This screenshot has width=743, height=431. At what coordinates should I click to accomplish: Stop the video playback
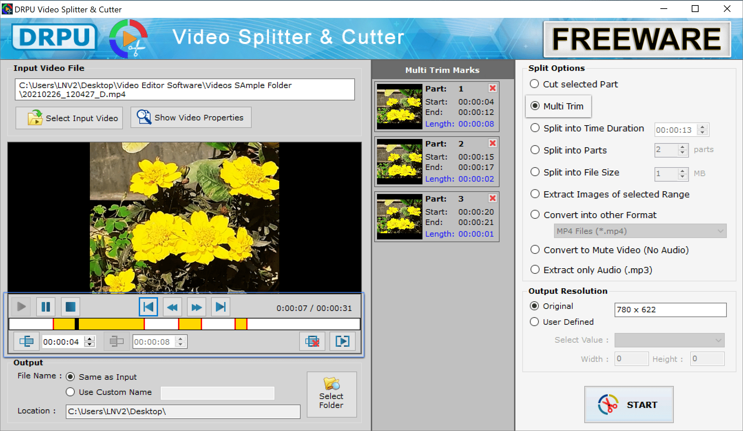pyautogui.click(x=70, y=307)
